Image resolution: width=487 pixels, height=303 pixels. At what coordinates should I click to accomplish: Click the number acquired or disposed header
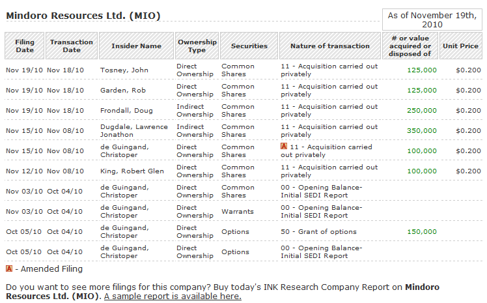pos(410,46)
